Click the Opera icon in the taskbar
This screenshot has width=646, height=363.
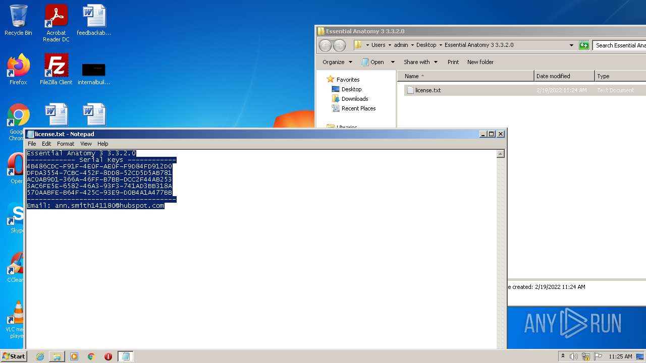(x=108, y=356)
